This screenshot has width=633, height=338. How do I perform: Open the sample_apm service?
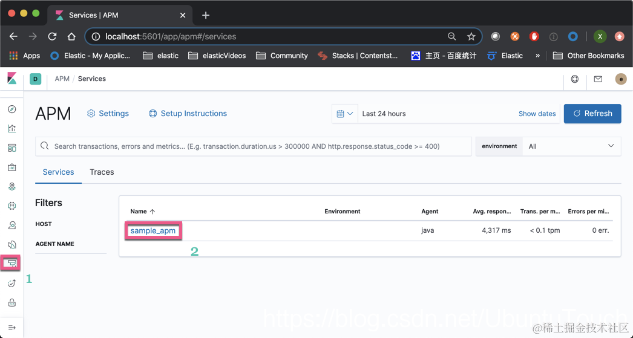point(153,231)
